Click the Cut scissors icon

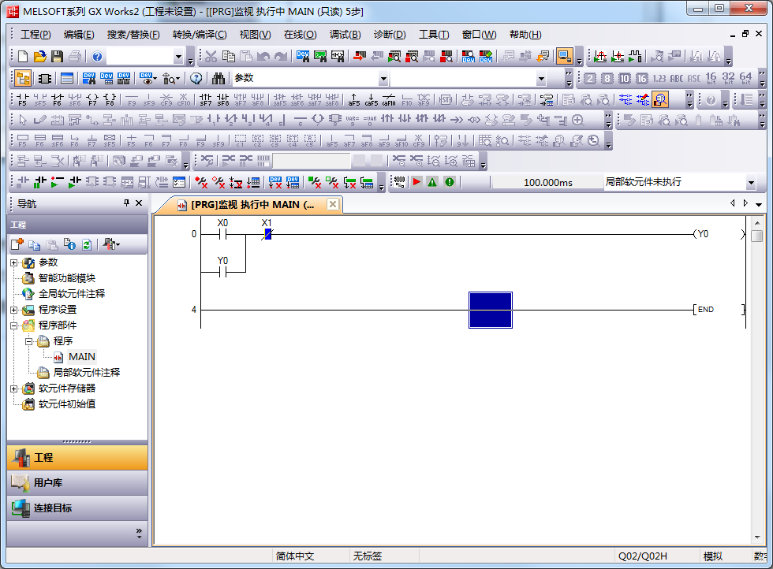click(x=211, y=57)
